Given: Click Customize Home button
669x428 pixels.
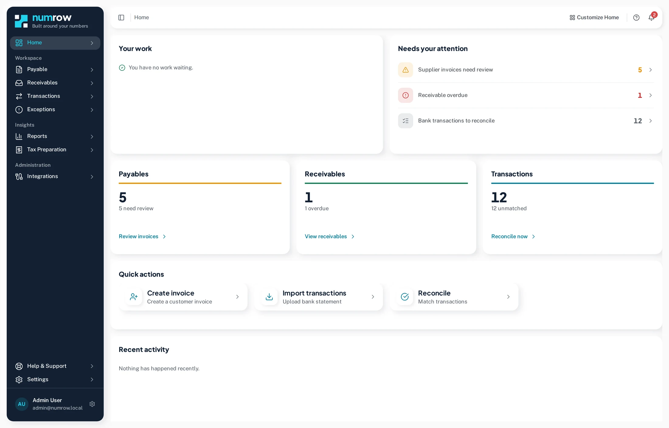Looking at the screenshot, I should tap(594, 18).
